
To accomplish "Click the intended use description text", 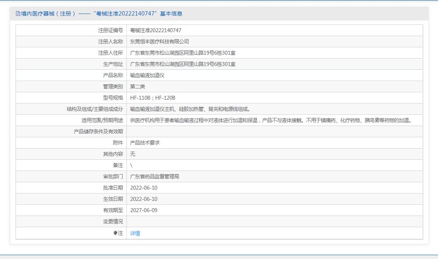I will click(270, 120).
